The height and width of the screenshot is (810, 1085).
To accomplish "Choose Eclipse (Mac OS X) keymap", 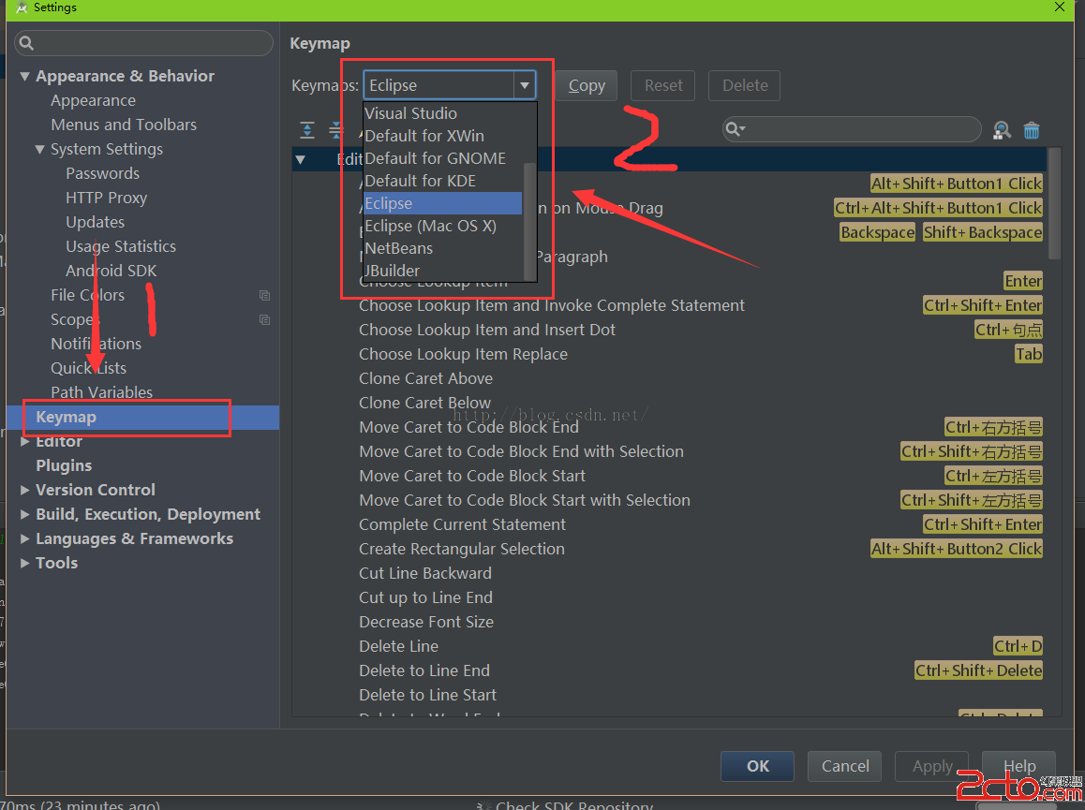I will click(443, 226).
